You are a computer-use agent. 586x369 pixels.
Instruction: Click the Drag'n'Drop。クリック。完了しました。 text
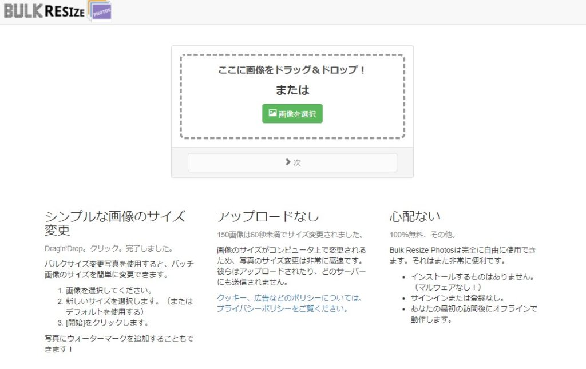coord(109,249)
